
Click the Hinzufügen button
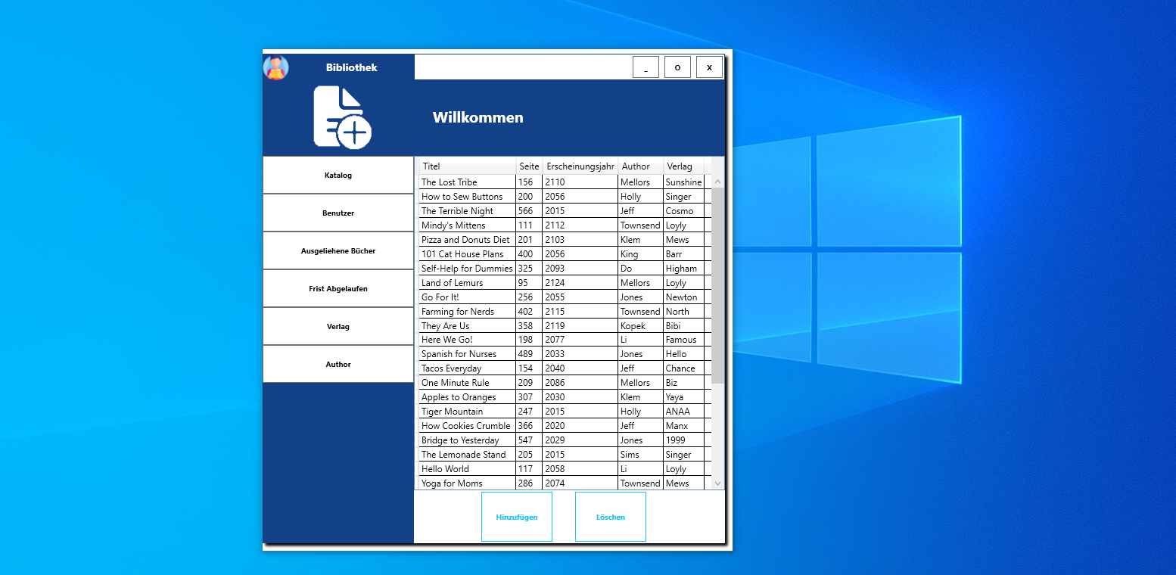517,517
